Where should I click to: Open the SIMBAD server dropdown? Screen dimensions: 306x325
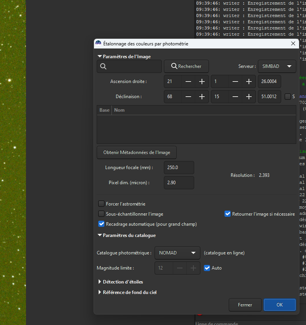[276, 66]
